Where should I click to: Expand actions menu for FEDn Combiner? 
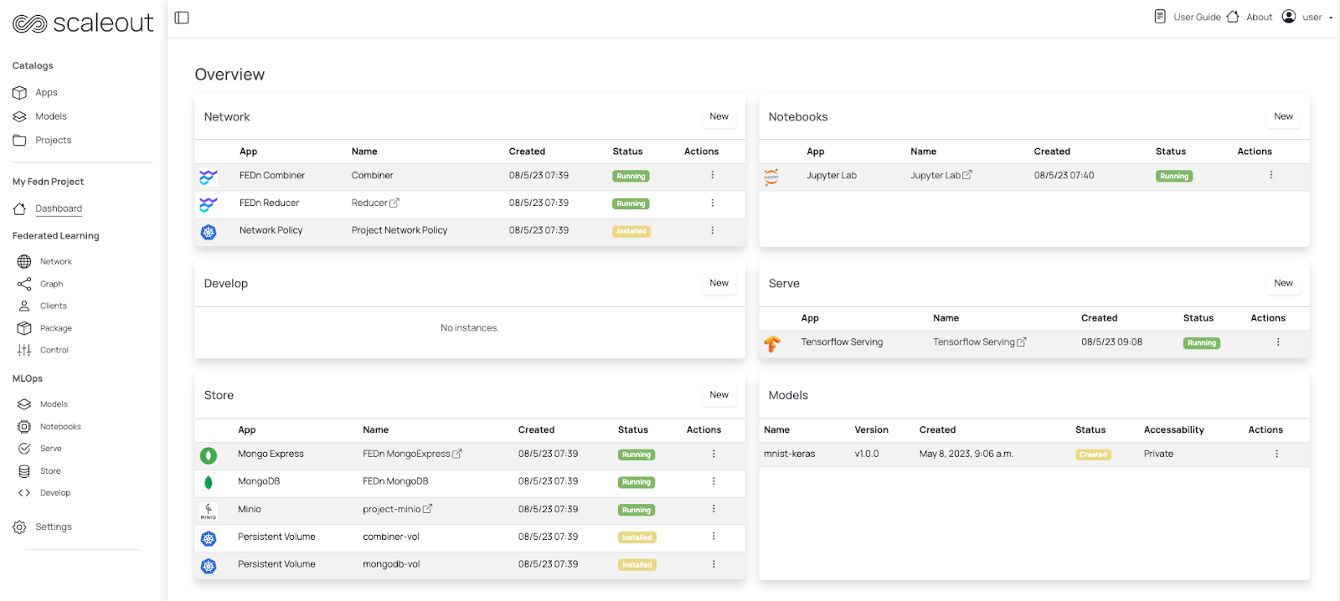point(713,175)
